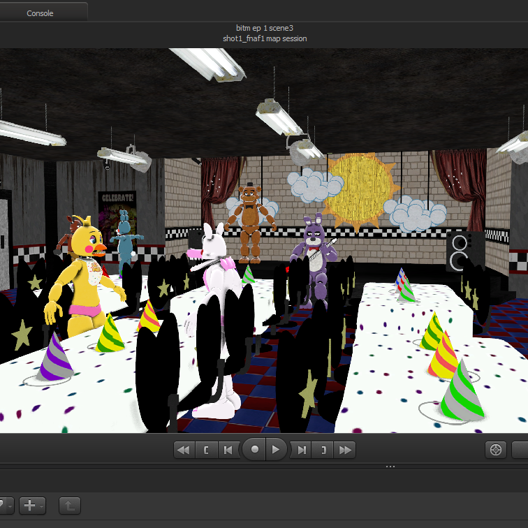Click the left bracket playback button

click(x=206, y=450)
